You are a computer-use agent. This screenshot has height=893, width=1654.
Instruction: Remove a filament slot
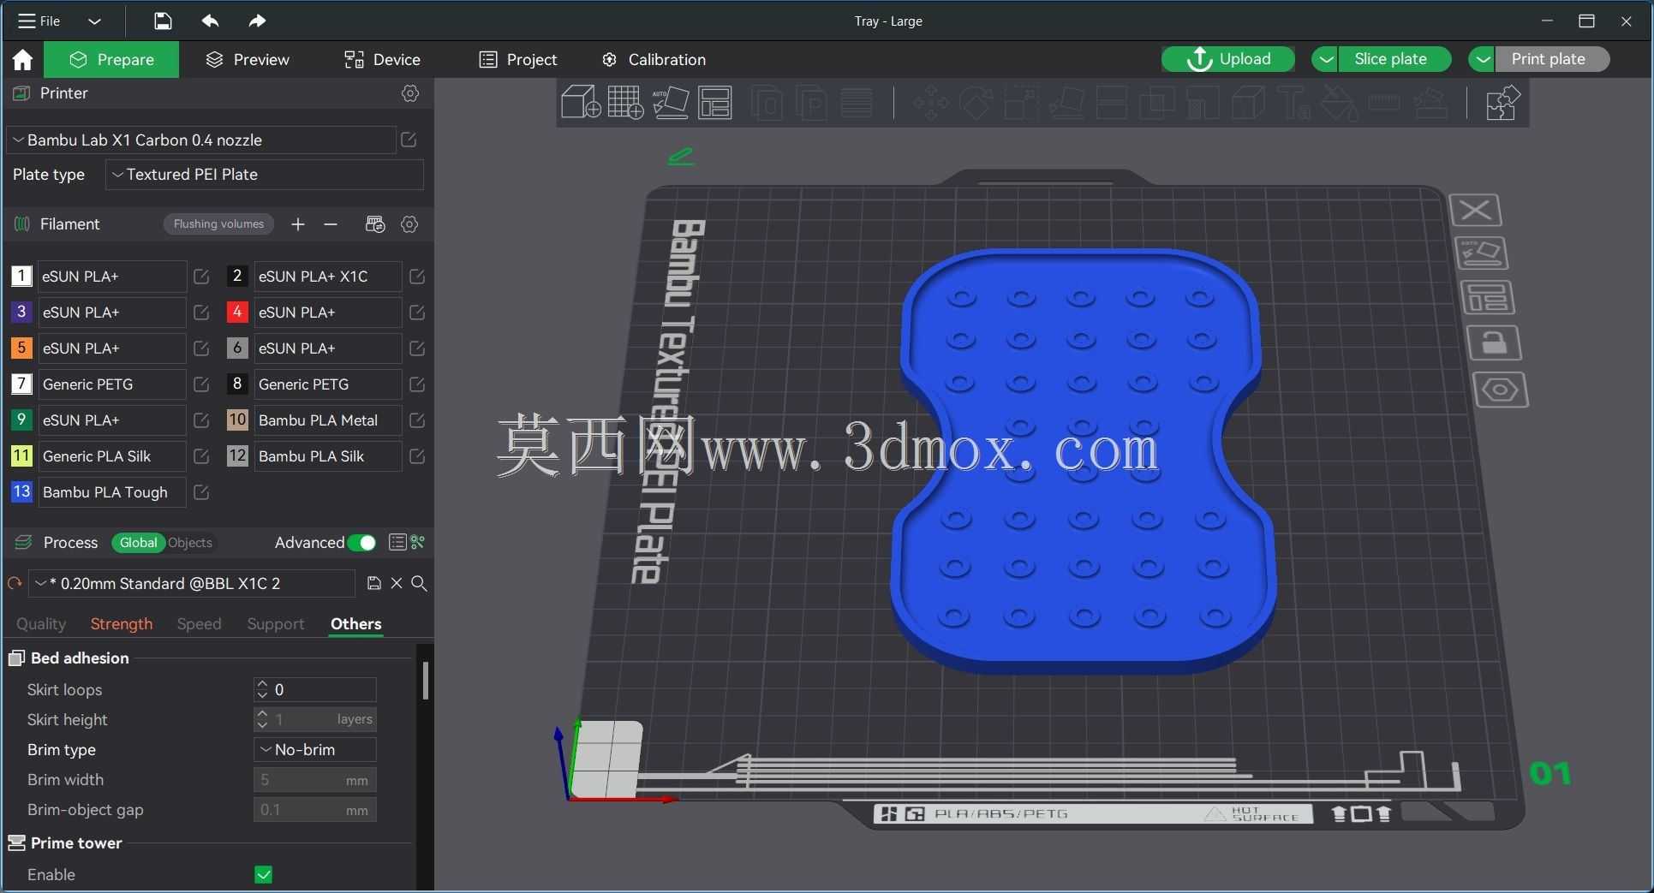[x=331, y=224]
